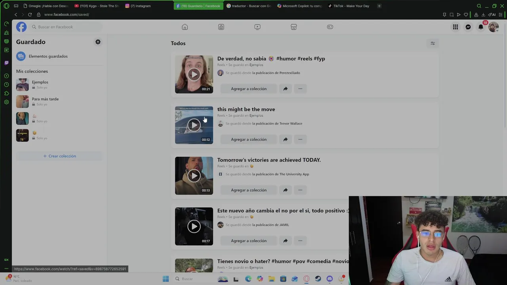This screenshot has width=507, height=285.
Task: Open the Marketplace storefront icon
Action: pyautogui.click(x=294, y=27)
